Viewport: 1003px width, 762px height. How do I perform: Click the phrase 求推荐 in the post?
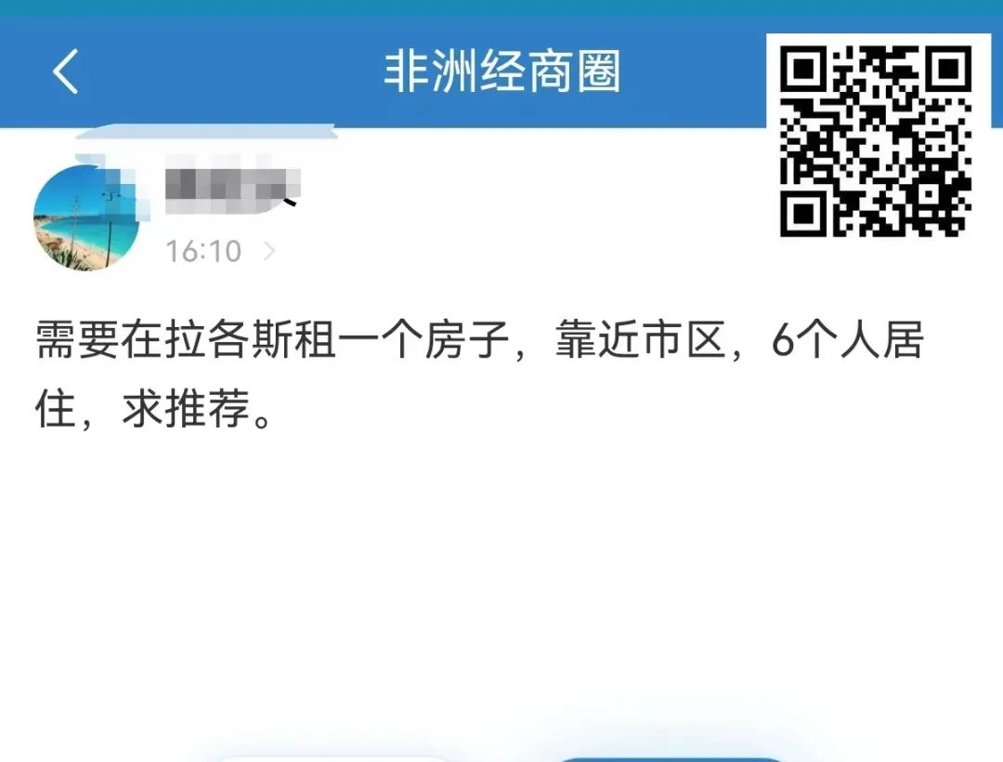click(x=186, y=409)
